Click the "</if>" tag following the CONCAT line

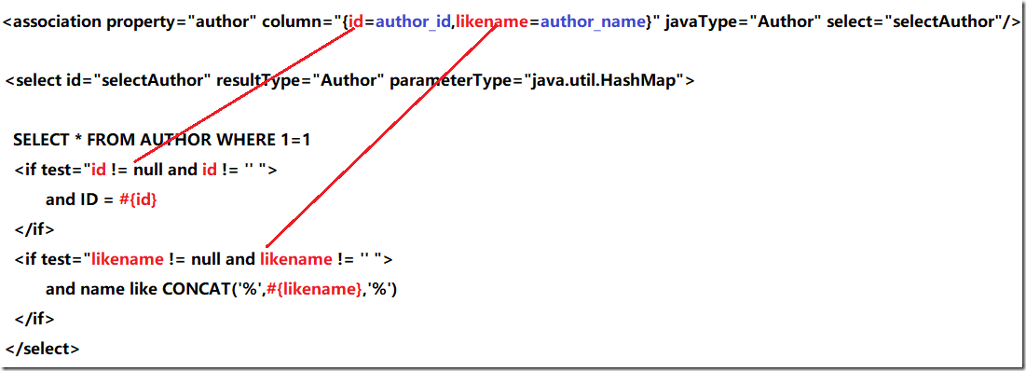pos(34,319)
